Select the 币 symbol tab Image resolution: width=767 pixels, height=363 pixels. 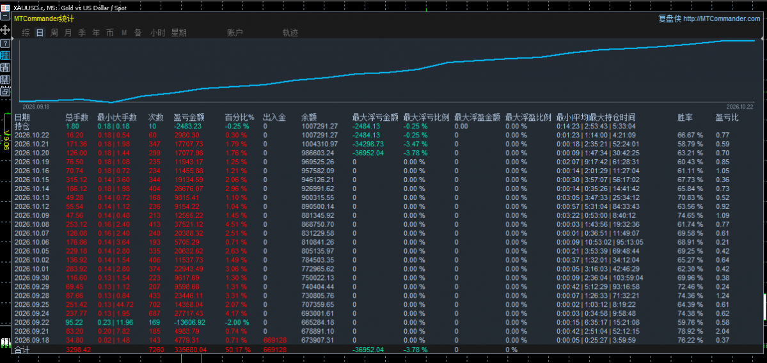(110, 33)
